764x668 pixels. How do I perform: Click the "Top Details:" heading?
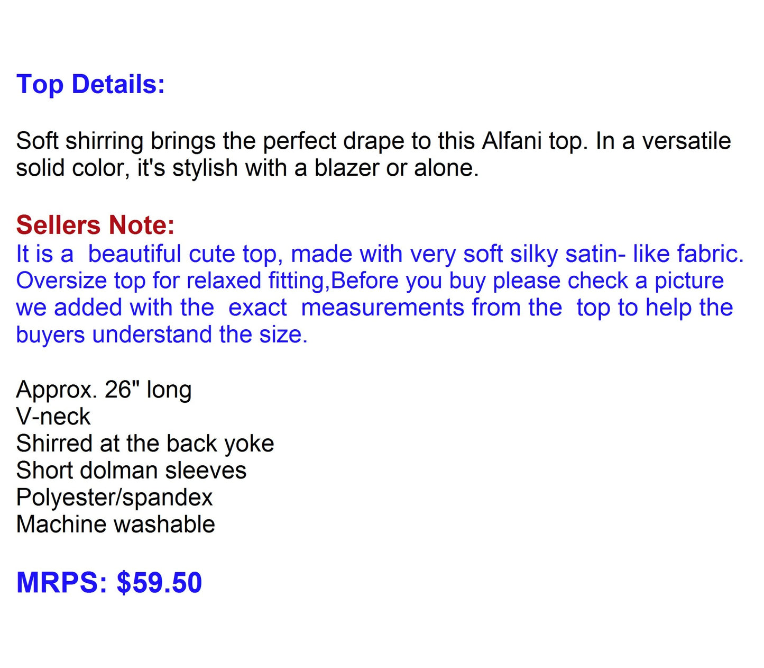click(x=90, y=85)
